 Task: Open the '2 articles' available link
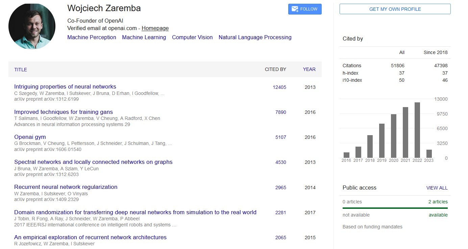tap(438, 202)
